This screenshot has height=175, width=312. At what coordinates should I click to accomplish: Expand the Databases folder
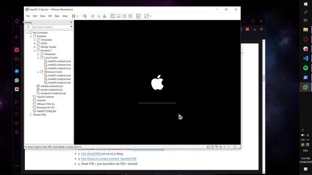point(38,54)
